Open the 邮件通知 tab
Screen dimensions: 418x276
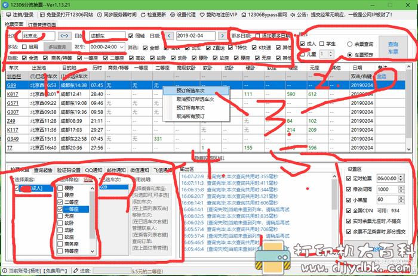tap(116, 170)
